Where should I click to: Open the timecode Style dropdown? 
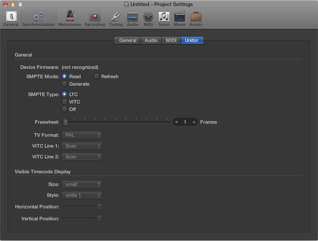[x=82, y=195]
